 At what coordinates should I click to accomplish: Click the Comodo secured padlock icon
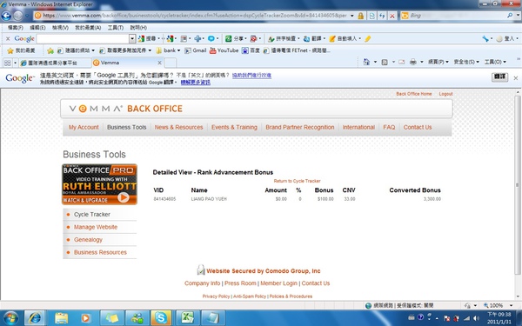[x=201, y=269]
